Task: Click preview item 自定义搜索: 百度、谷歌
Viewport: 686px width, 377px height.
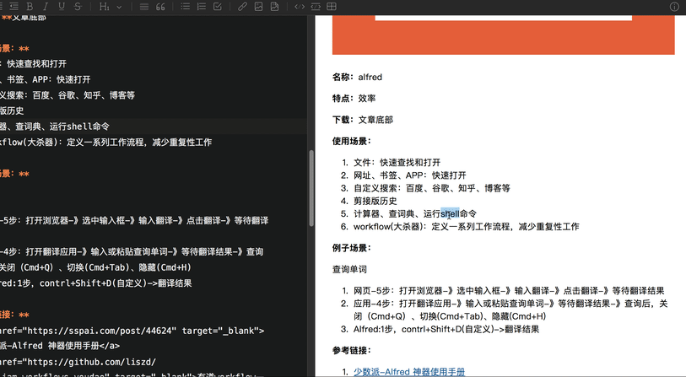Action: (x=432, y=188)
